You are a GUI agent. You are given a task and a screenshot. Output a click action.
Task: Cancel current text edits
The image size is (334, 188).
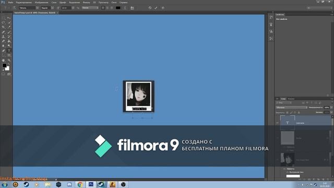pyautogui.click(x=150, y=8)
